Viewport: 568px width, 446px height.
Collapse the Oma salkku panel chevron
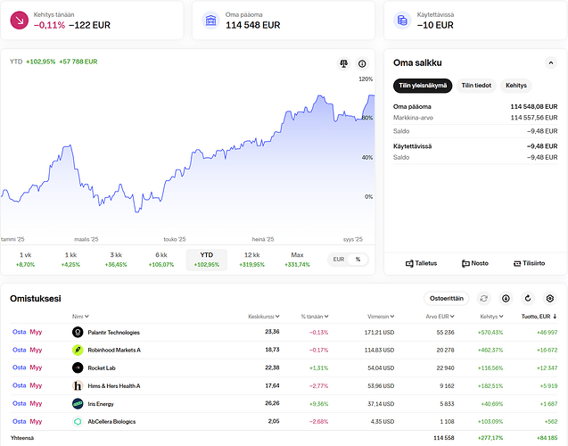[x=551, y=62]
